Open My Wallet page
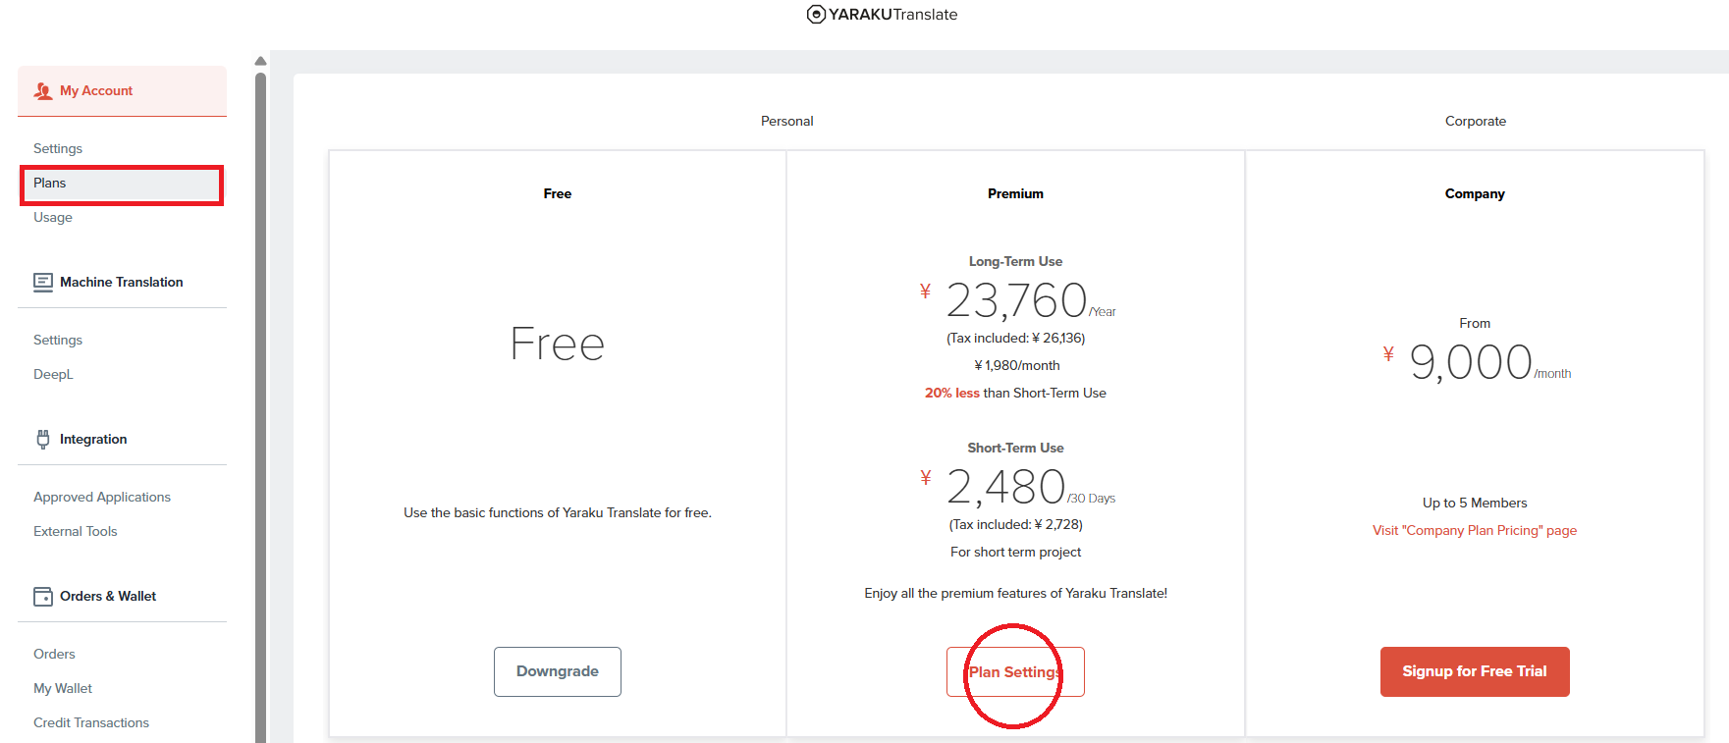 pos(63,688)
